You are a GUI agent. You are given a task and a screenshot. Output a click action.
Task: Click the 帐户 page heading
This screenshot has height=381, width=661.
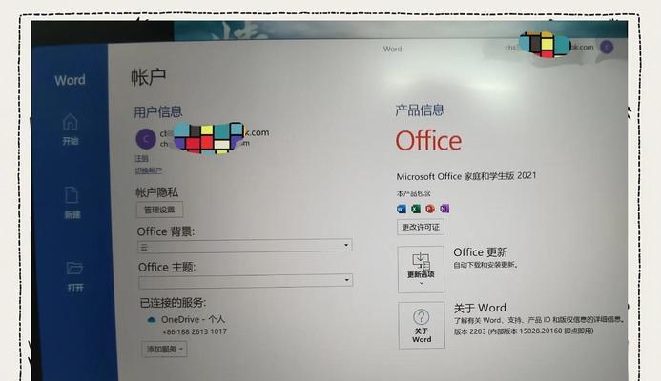(x=148, y=77)
